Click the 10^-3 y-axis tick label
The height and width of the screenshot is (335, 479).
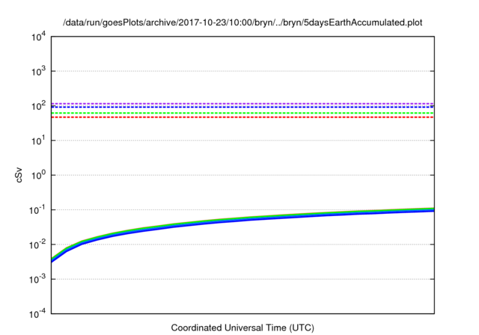[37, 279]
